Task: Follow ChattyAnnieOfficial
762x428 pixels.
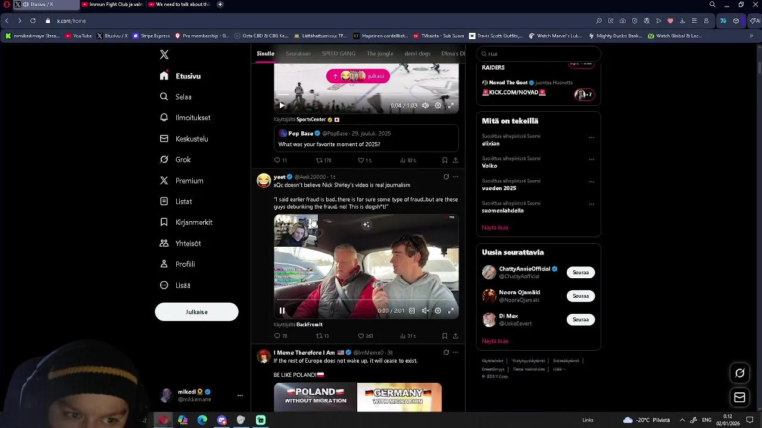Action: pyautogui.click(x=580, y=272)
